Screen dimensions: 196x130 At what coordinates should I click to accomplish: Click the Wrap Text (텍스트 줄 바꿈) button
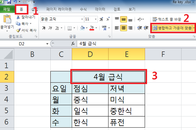tap(167, 19)
